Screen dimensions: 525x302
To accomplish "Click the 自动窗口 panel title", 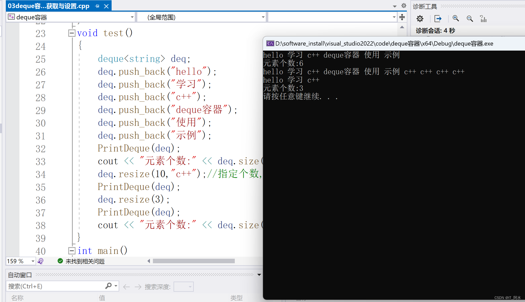I will click(20, 275).
